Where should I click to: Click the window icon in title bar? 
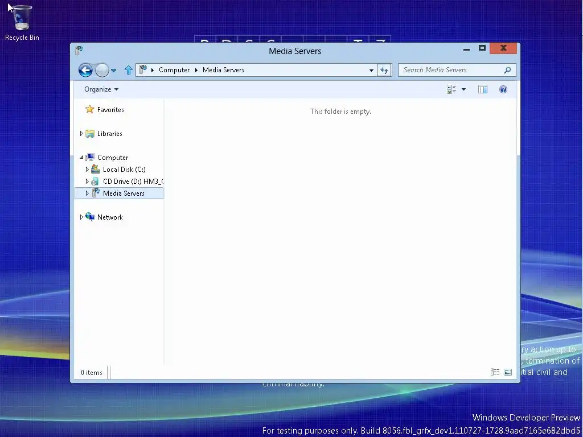click(79, 50)
